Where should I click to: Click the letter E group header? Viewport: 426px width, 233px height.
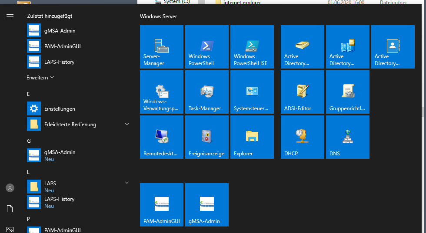tap(28, 94)
